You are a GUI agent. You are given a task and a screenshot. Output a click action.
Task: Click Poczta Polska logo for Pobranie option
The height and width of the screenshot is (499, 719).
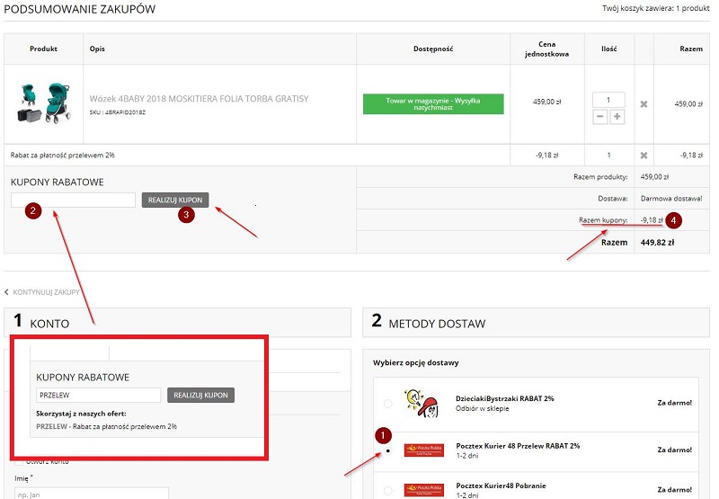(x=423, y=490)
